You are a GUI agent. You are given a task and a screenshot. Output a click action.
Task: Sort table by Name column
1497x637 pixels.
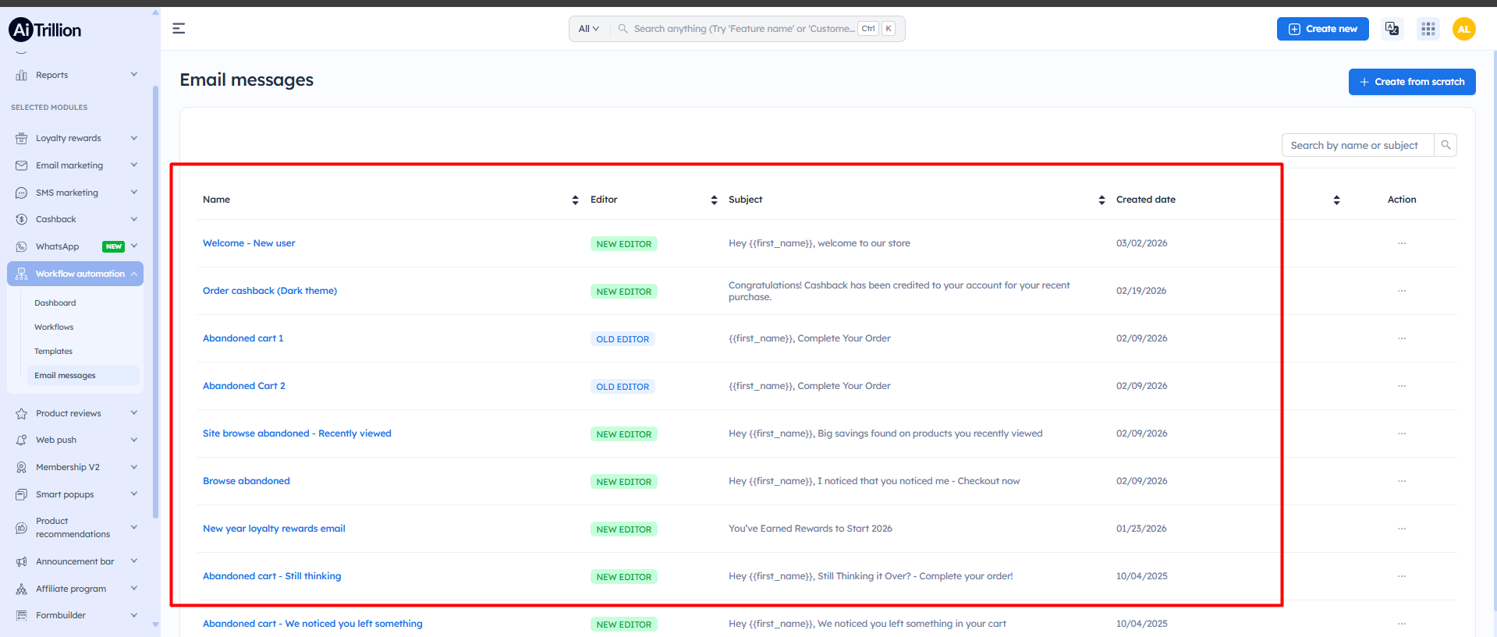coord(575,200)
